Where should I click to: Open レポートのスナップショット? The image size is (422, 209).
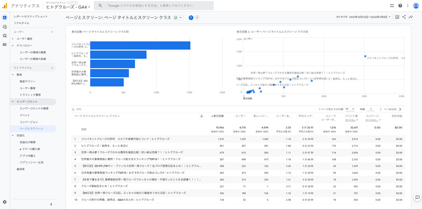pyautogui.click(x=30, y=16)
